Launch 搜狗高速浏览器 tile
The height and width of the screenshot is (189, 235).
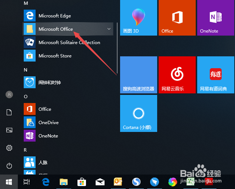(139, 75)
